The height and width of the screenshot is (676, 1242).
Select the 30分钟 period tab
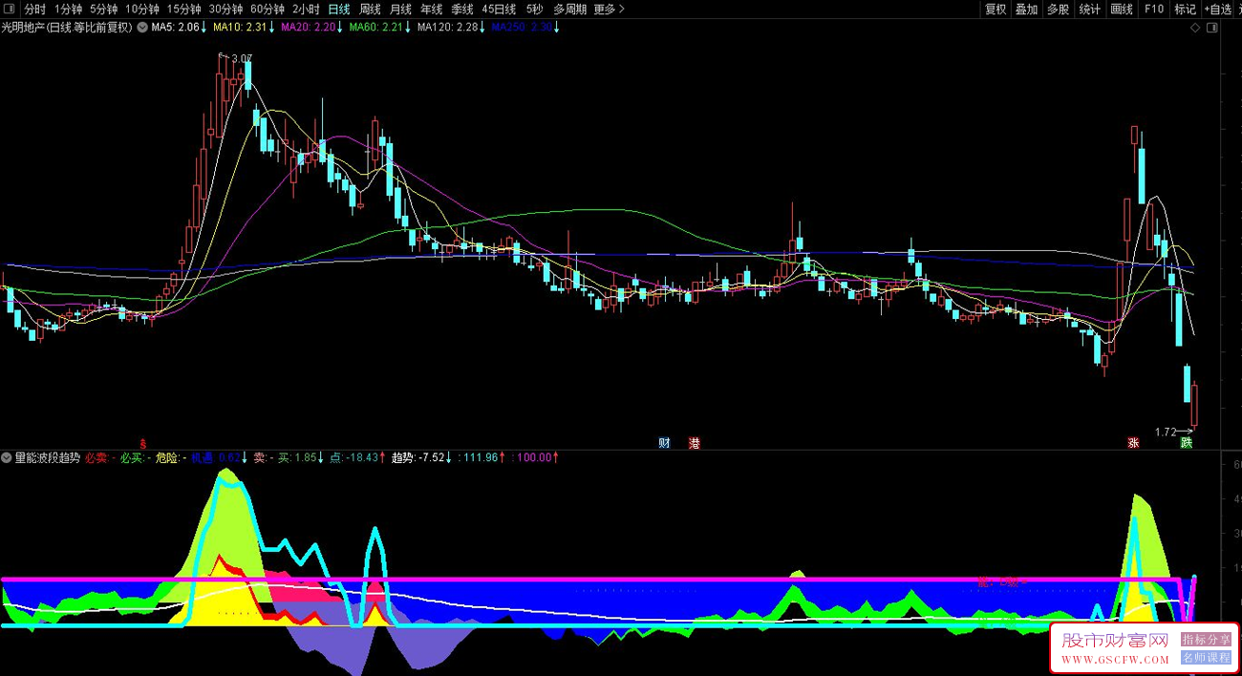tap(226, 9)
